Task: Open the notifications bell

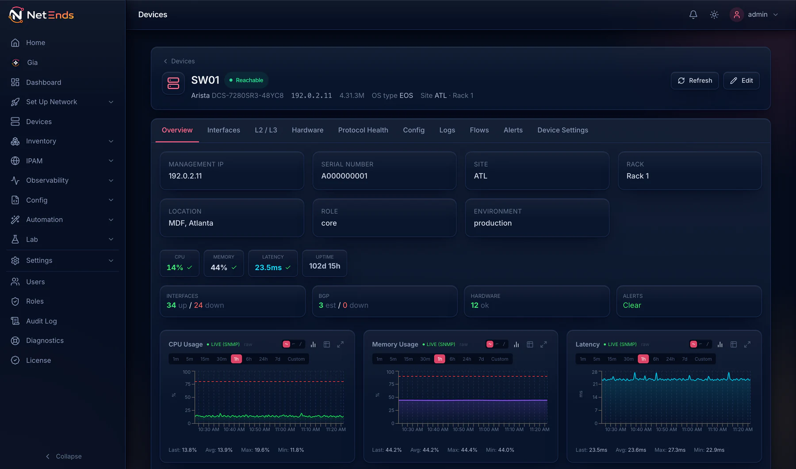Action: (693, 15)
